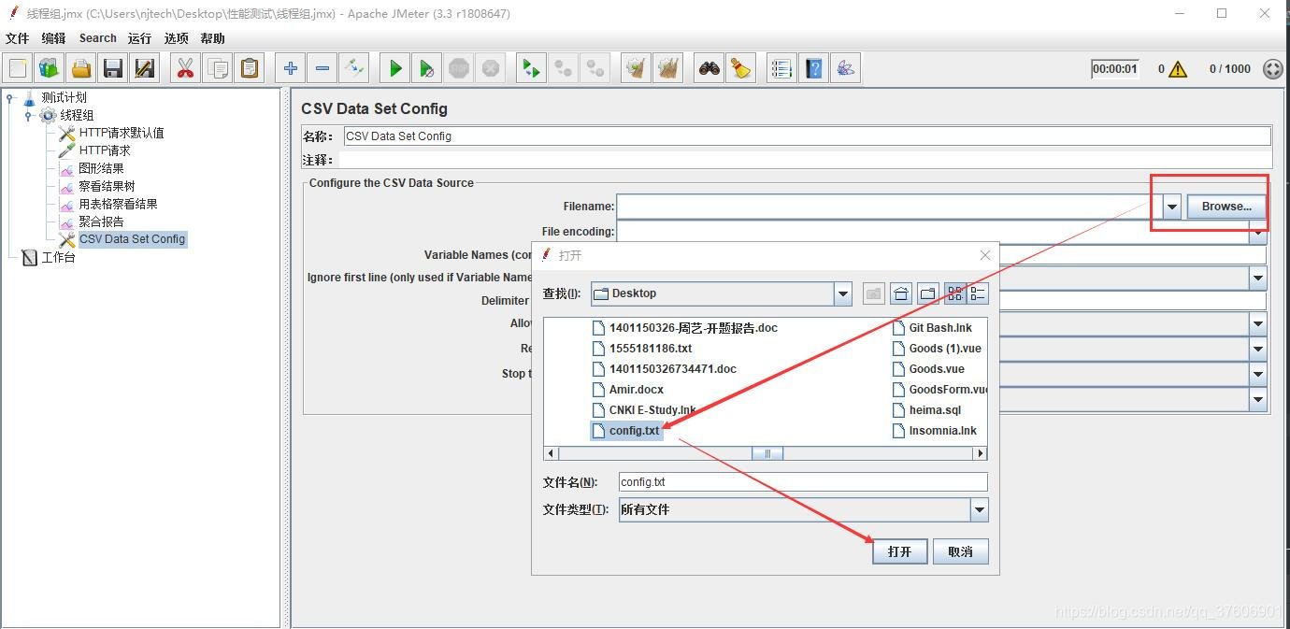Image resolution: width=1290 pixels, height=629 pixels.
Task: Select the file Amir.docx
Action: click(636, 390)
